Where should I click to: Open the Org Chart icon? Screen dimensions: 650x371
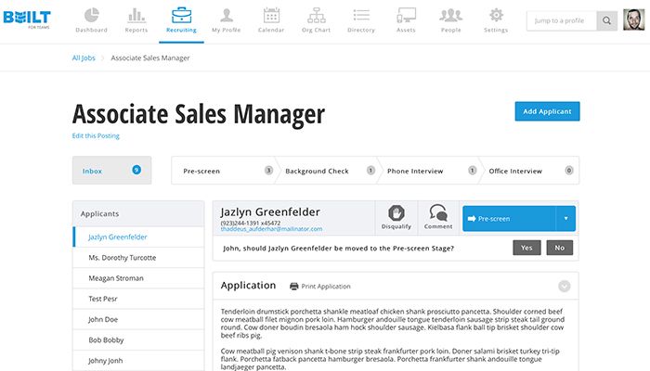[x=316, y=15]
